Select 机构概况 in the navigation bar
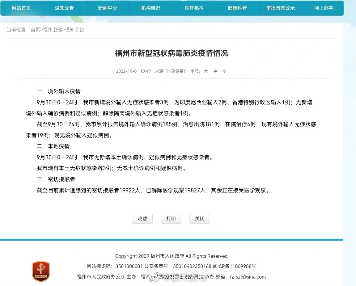356x286 pixels. pos(151,8)
